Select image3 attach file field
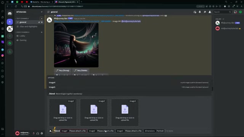The width and height of the screenshot is (244, 137). click(129, 131)
